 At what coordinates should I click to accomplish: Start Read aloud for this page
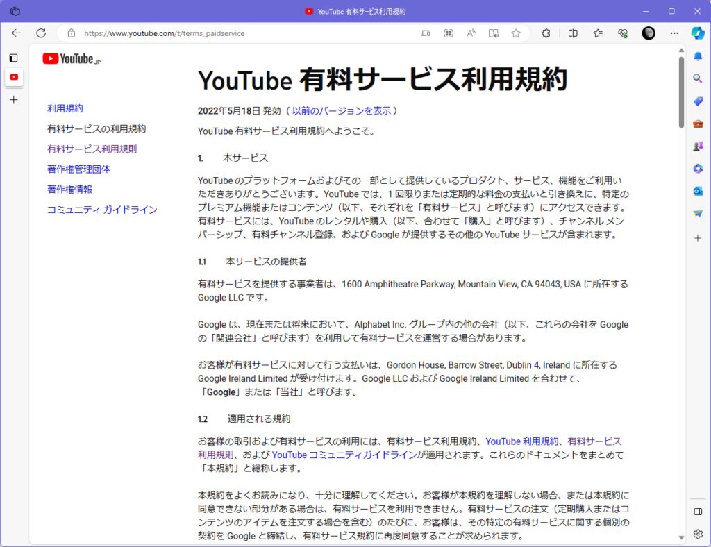coord(471,33)
